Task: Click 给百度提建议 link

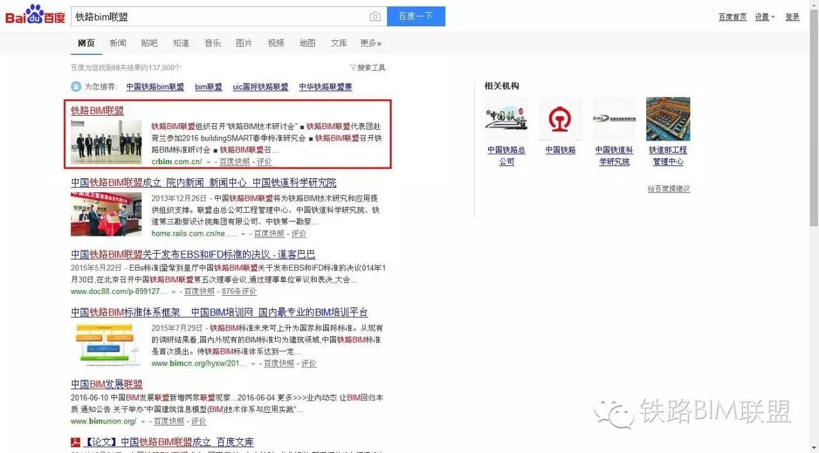Action: pyautogui.click(x=669, y=189)
